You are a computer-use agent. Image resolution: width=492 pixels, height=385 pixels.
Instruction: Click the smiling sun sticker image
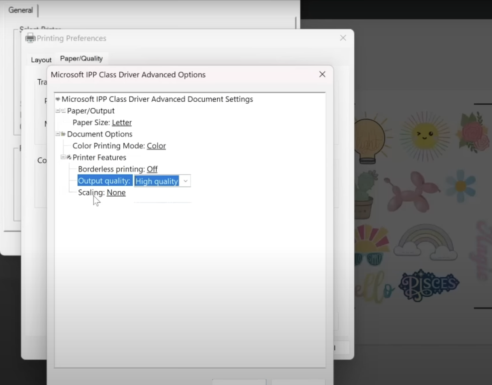pyautogui.click(x=425, y=134)
